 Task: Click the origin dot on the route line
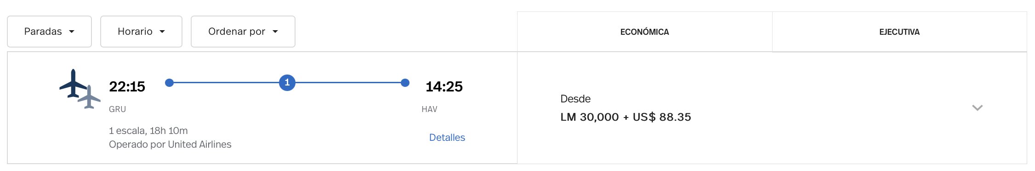(169, 83)
